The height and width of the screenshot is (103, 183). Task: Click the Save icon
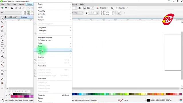[12, 8]
